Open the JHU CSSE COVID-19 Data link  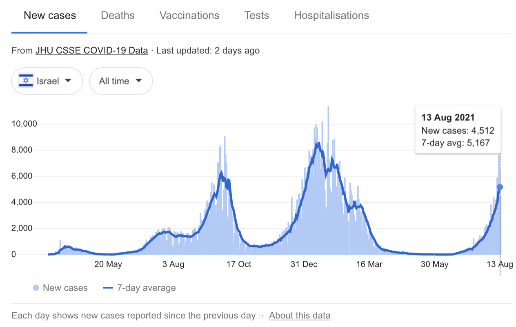(x=91, y=51)
